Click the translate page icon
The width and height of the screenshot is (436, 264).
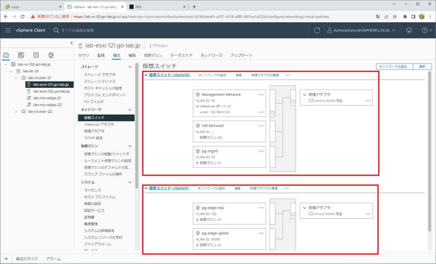point(378,17)
